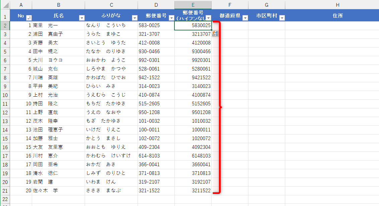Select row 2 header

pyautogui.click(x=5, y=25)
